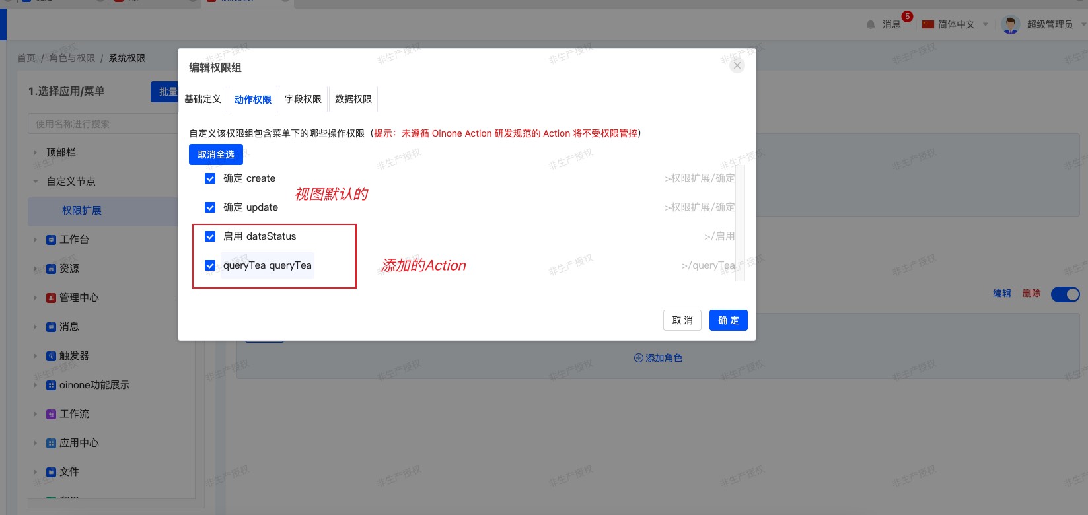1088x515 pixels.
Task: Click the 删除 link in background page
Action: point(1032,293)
